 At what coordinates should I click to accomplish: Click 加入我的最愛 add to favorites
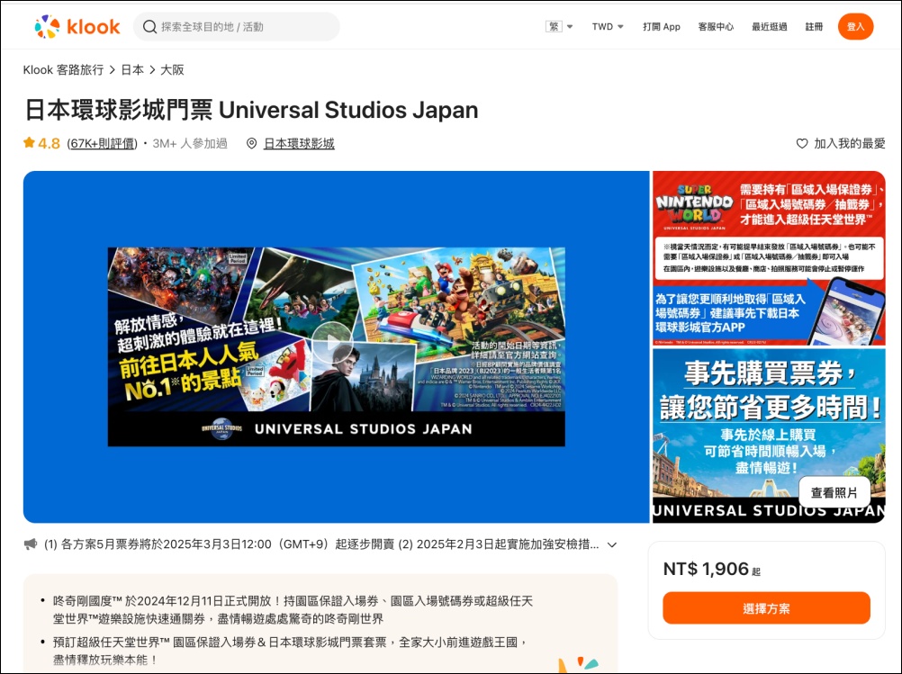[849, 143]
